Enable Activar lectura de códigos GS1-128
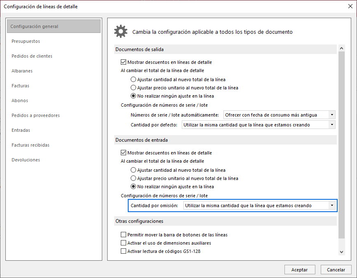357x278 pixels. (123, 251)
